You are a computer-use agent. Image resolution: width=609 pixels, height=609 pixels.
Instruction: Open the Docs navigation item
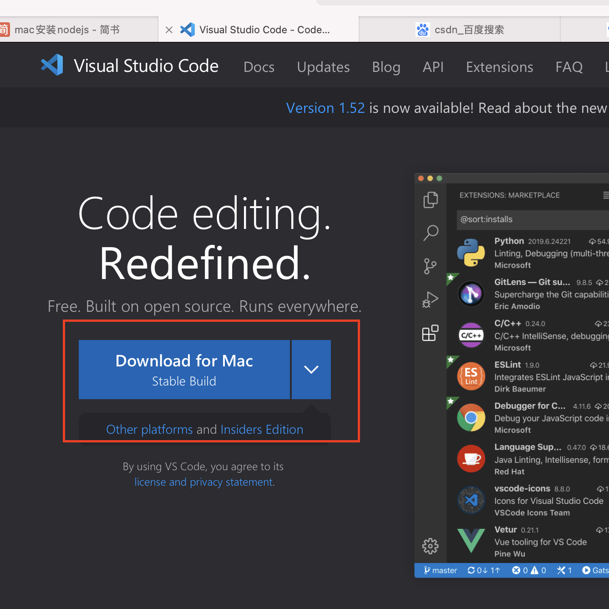(x=259, y=67)
